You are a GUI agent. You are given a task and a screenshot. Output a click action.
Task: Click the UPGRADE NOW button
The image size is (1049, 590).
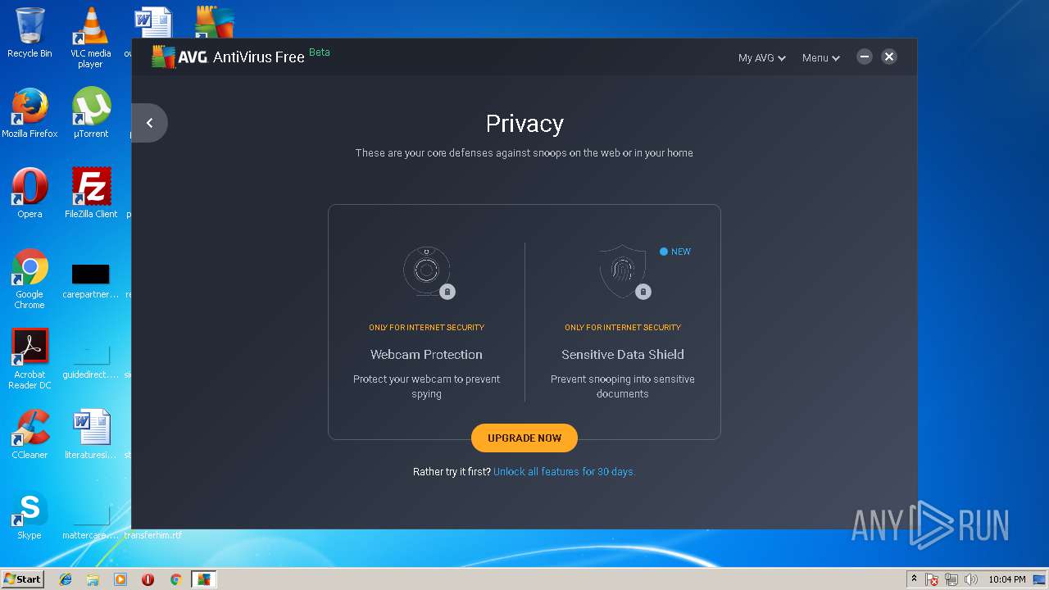[524, 438]
